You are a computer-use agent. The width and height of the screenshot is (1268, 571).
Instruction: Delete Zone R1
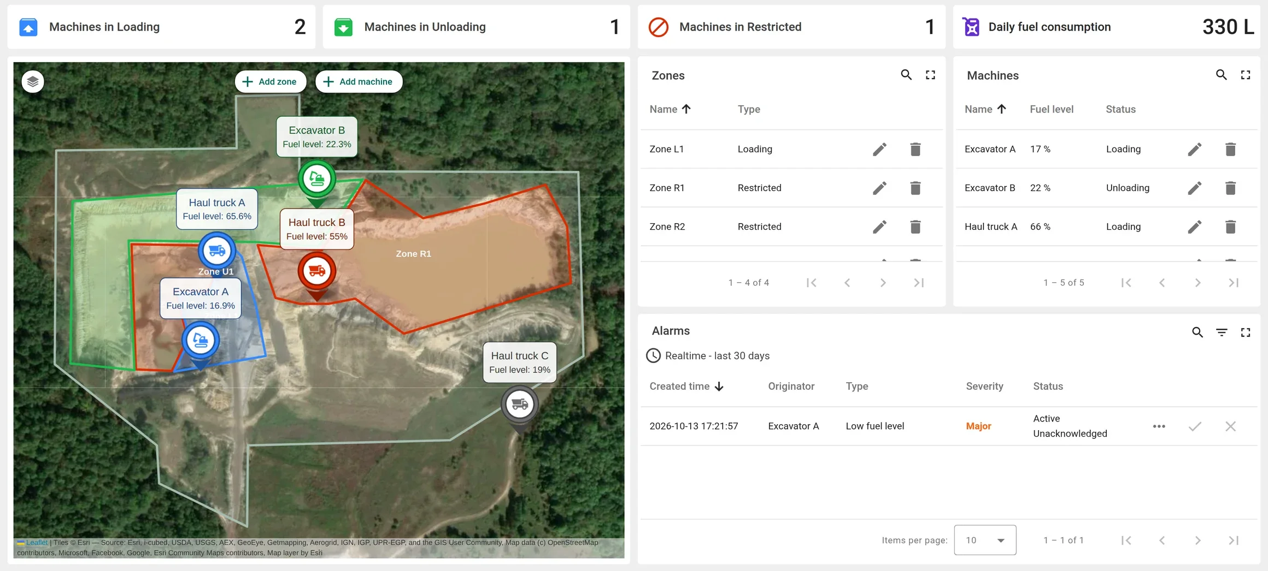pyautogui.click(x=915, y=188)
